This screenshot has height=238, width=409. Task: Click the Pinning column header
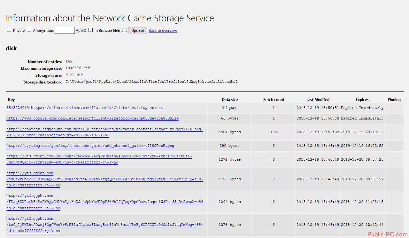point(394,100)
